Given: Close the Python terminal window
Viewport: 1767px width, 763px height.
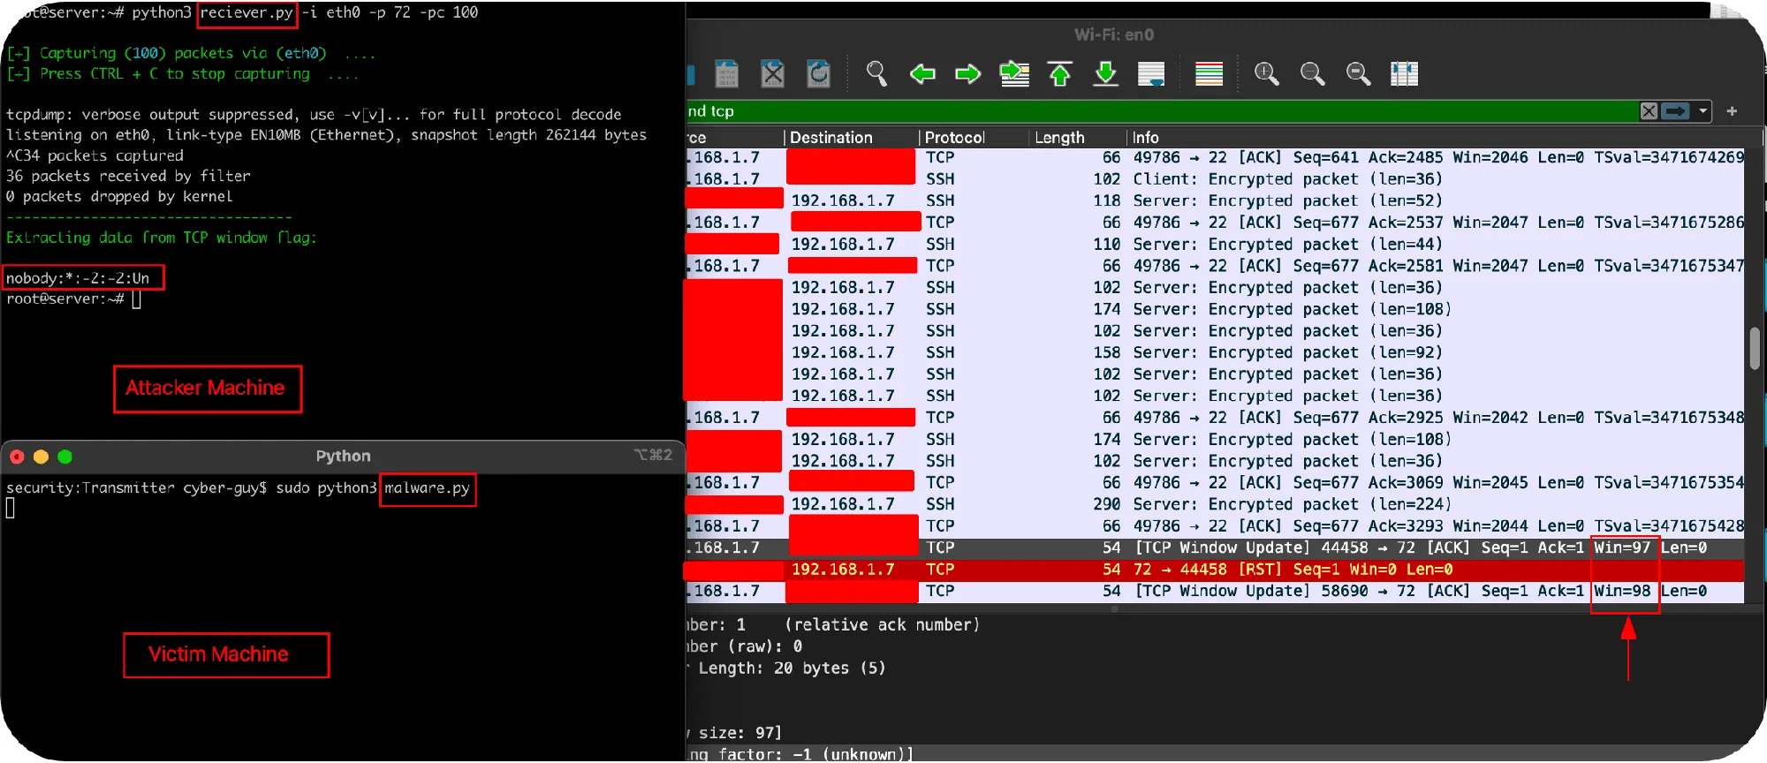Looking at the screenshot, I should click(17, 457).
